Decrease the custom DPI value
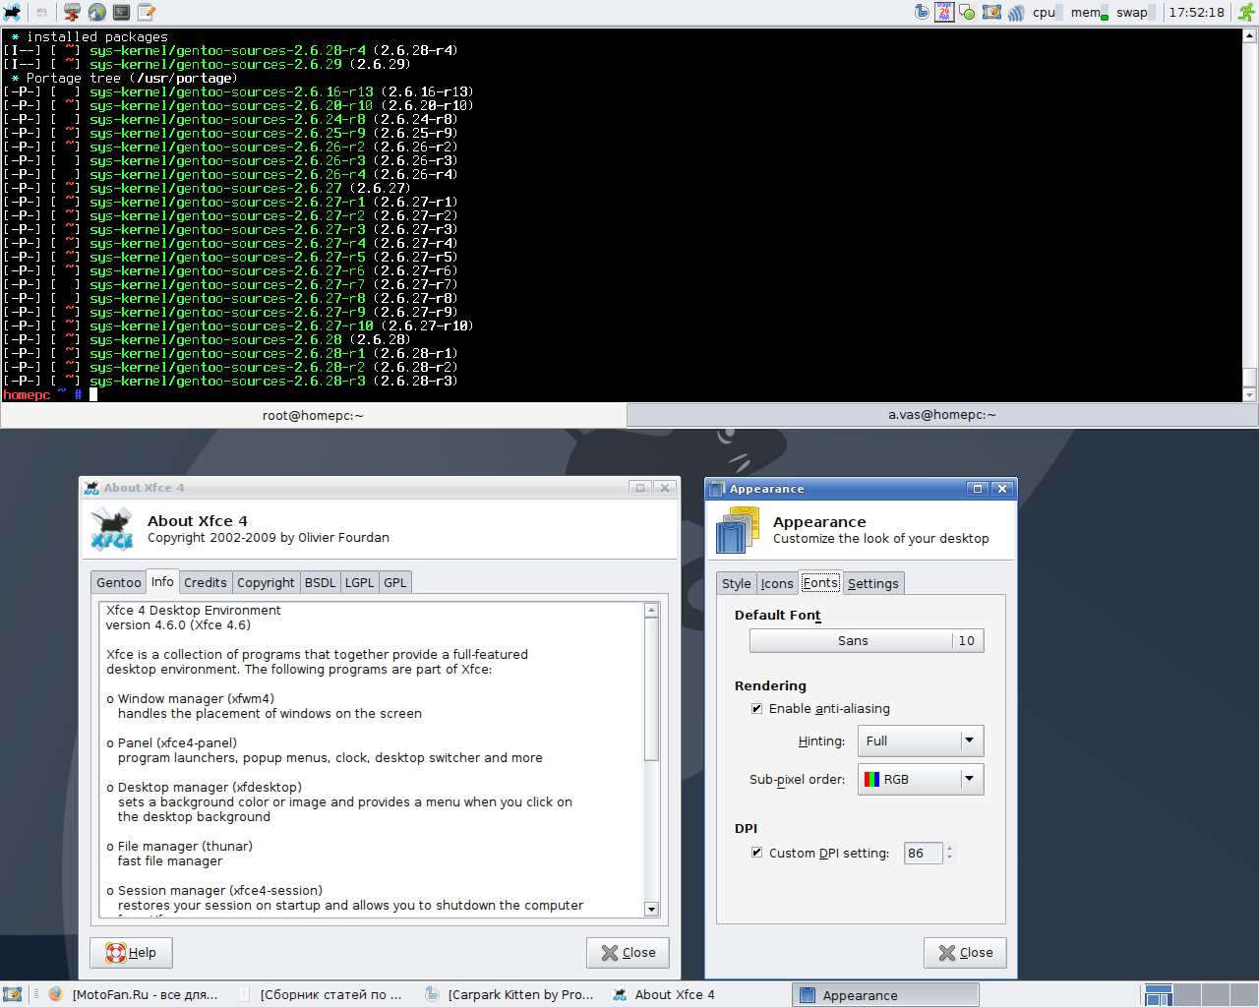The width and height of the screenshot is (1259, 1007). click(949, 859)
